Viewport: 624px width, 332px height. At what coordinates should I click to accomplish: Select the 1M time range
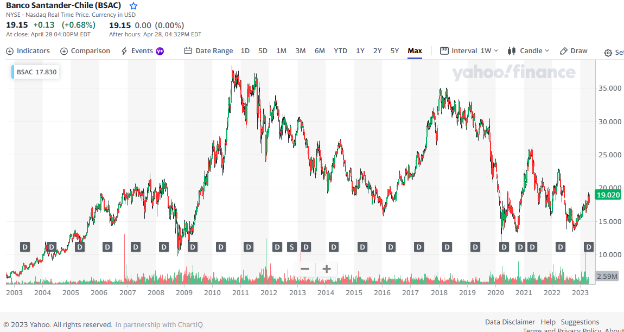pyautogui.click(x=282, y=51)
